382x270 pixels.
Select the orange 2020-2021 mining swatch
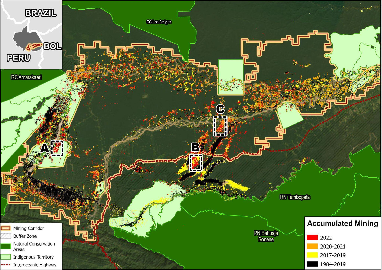(x=312, y=246)
